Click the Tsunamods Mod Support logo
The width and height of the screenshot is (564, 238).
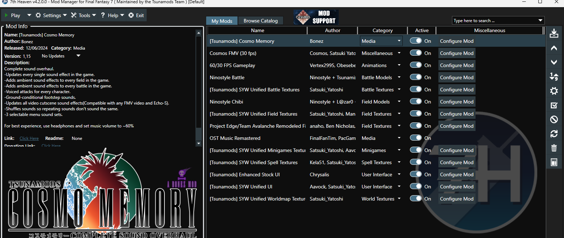coord(316,17)
